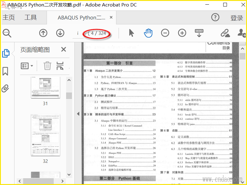Click '3.2.4 EditPlus' contents entry
The width and height of the screenshot is (247, 185).
(128, 166)
